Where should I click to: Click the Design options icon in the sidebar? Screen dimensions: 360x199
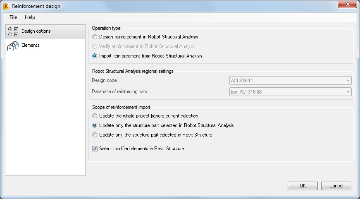pyautogui.click(x=13, y=32)
